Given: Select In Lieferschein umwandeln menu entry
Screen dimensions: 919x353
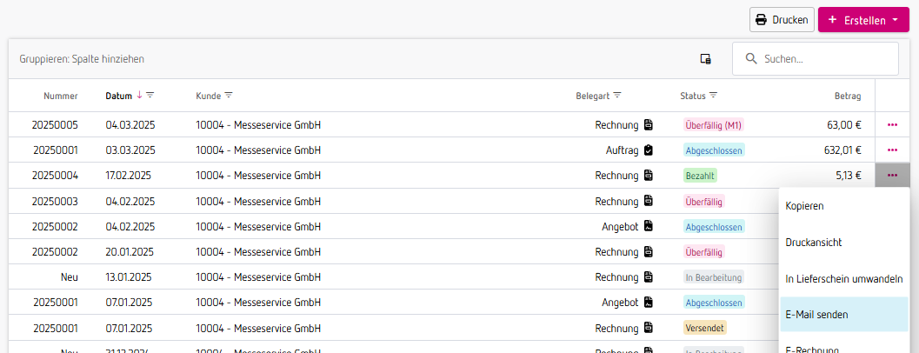Looking at the screenshot, I should pyautogui.click(x=844, y=278).
